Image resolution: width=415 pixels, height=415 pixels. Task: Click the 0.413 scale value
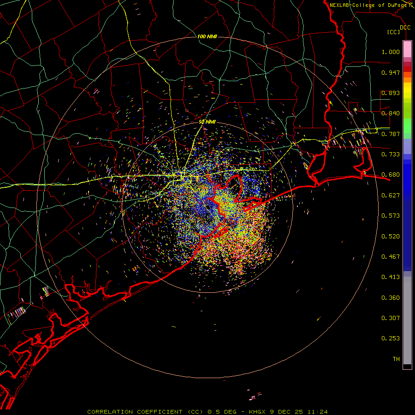391,277
